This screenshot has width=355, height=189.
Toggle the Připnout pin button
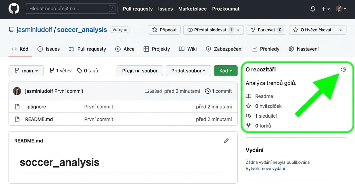(x=164, y=30)
